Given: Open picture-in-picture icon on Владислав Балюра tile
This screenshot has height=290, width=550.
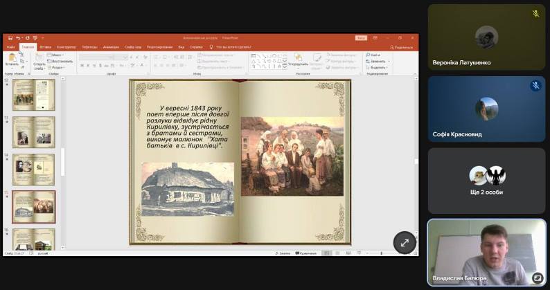Looking at the screenshot, I should pyautogui.click(x=537, y=278).
